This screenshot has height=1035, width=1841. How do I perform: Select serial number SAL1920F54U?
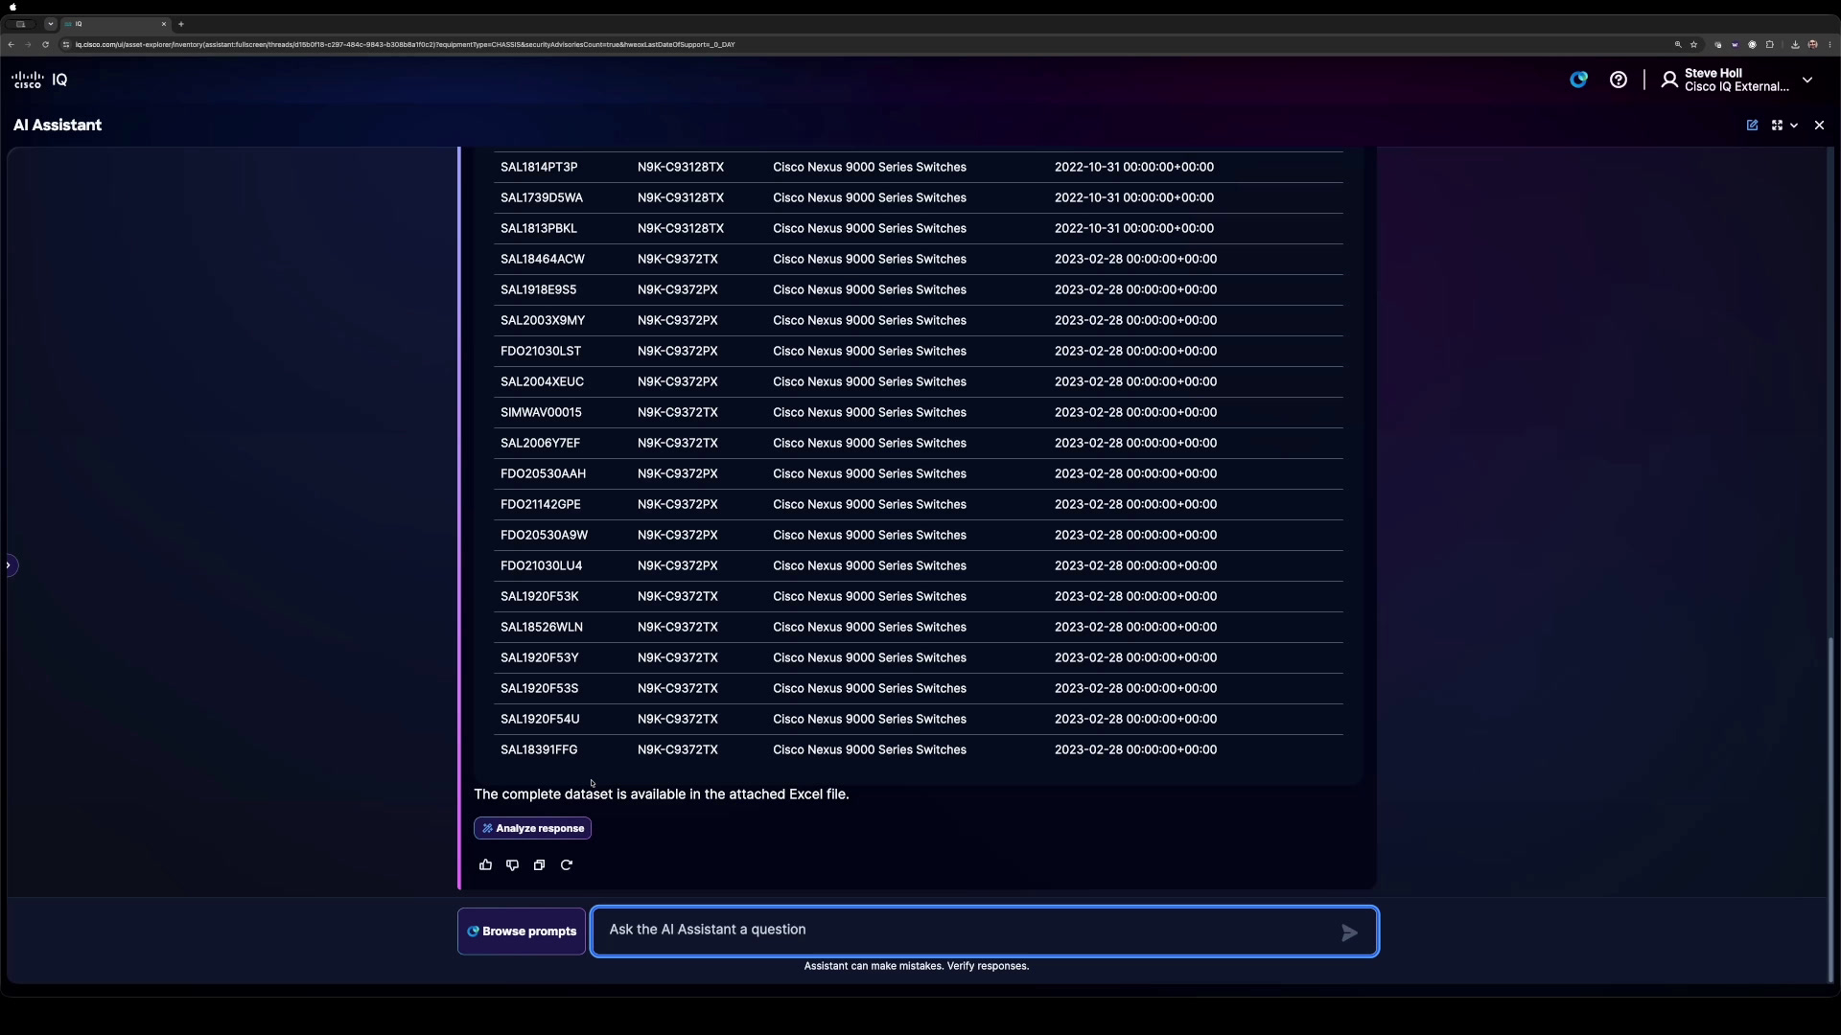click(540, 719)
